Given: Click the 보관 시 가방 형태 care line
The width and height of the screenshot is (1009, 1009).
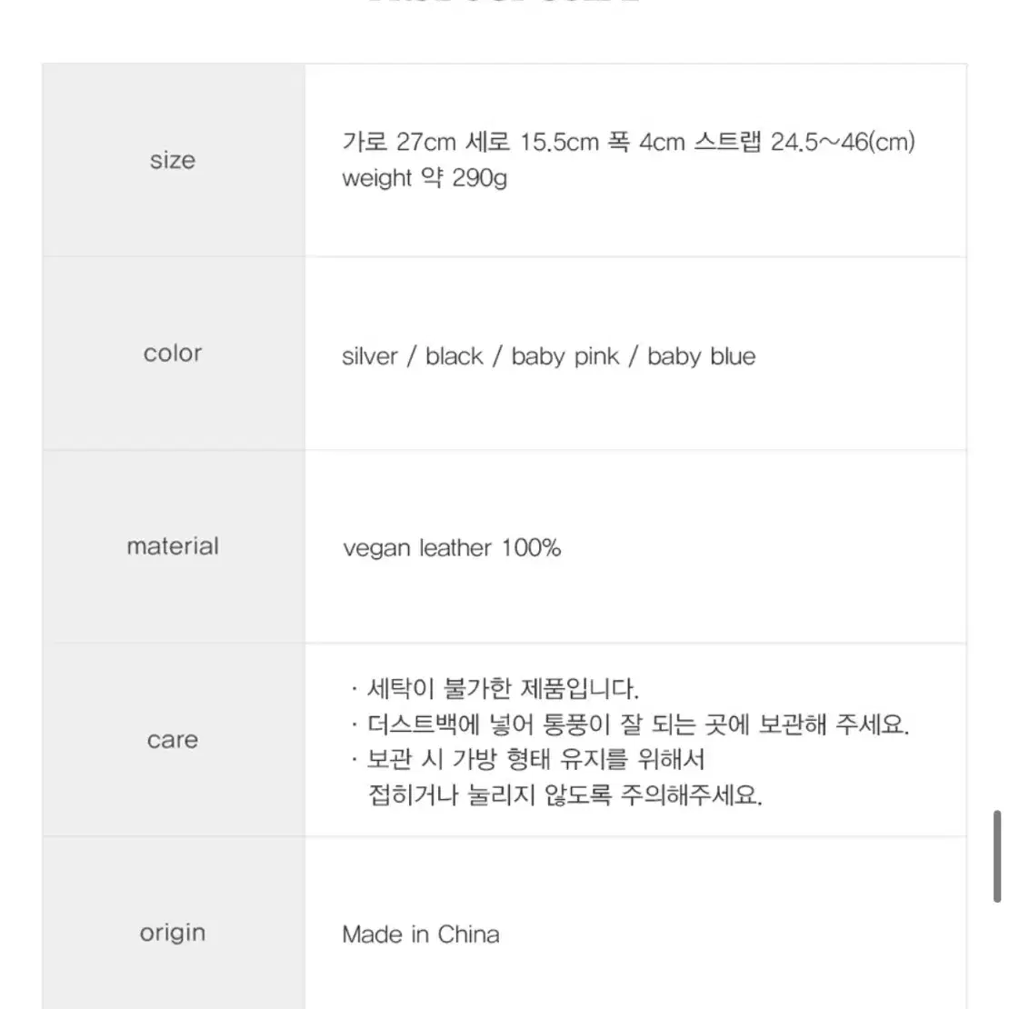Looking at the screenshot, I should 536,759.
